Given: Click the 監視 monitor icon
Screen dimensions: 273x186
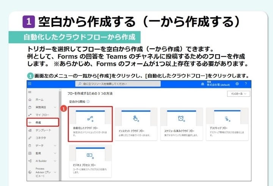Looking at the screenshot, I should tap(30, 153).
